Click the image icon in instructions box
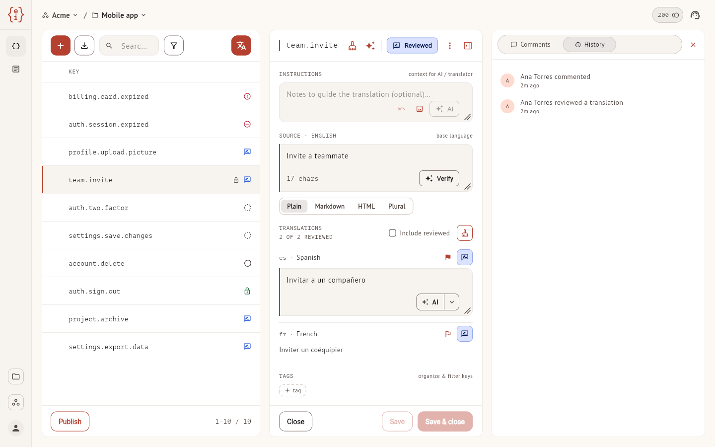Image resolution: width=715 pixels, height=447 pixels. [x=420, y=109]
